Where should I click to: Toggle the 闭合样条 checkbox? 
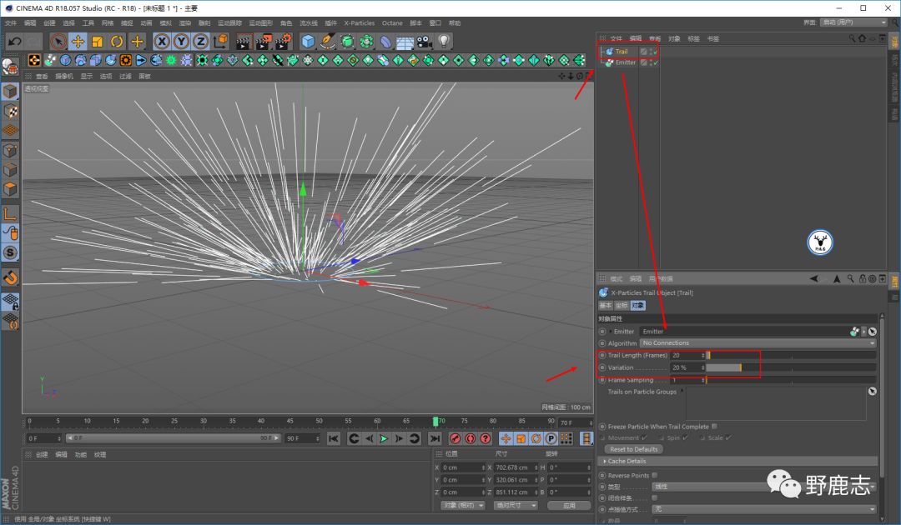click(655, 497)
